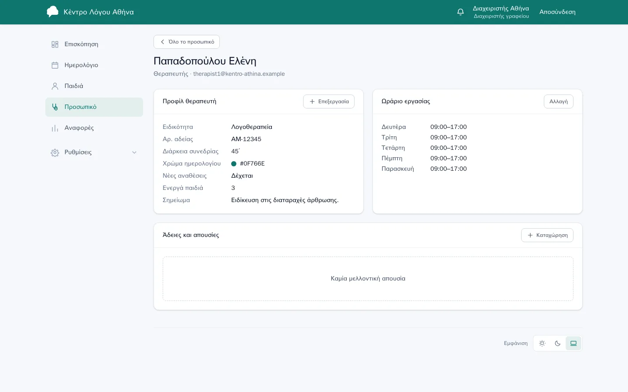This screenshot has width=628, height=392.
Task: Switch to light theme sun icon
Action: [x=542, y=343]
